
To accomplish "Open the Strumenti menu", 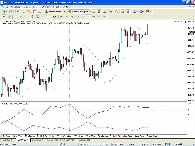I will (46, 7).
